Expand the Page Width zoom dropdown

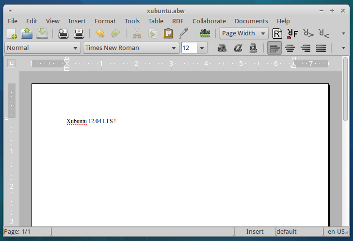[244, 33]
